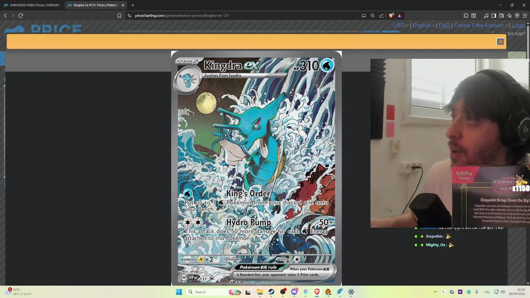The height and width of the screenshot is (298, 530).
Task: Open the media control music note
Action: pos(486,16)
